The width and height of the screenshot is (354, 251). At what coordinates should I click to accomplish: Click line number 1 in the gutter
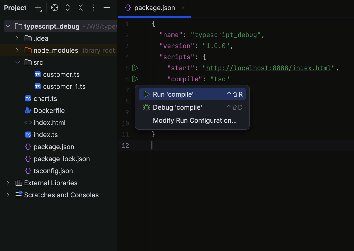[127, 24]
